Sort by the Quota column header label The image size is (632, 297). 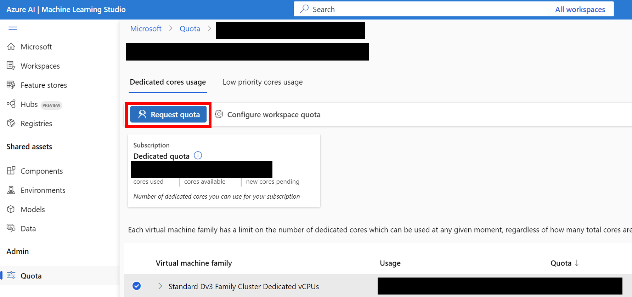coord(561,263)
